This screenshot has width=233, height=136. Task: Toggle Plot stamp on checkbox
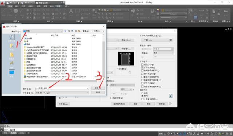coord(142,83)
